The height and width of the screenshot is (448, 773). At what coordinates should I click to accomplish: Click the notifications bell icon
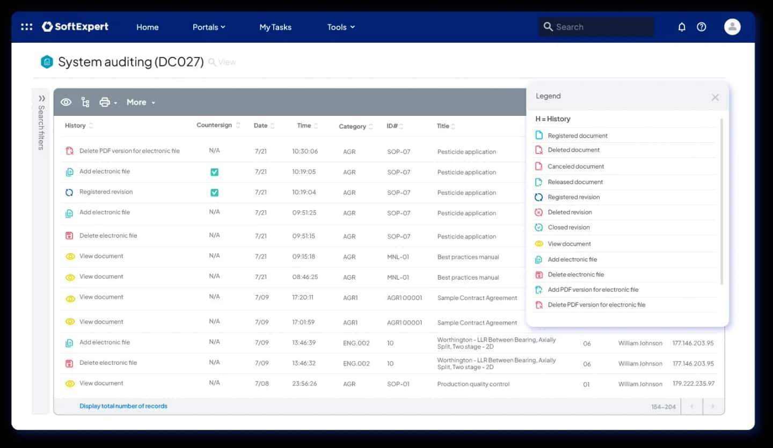682,27
